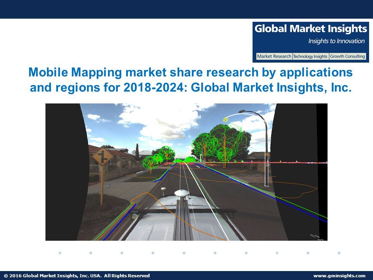Screen dimensions: 373x280
Task: Click the 2016 copyright notice in footer
Action: 77,276
